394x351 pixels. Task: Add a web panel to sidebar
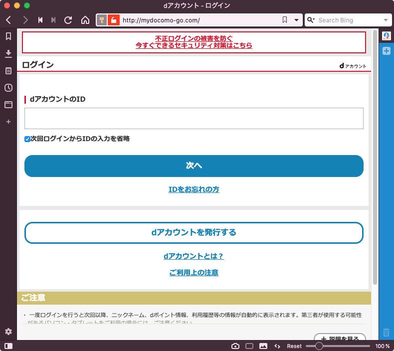pyautogui.click(x=8, y=122)
